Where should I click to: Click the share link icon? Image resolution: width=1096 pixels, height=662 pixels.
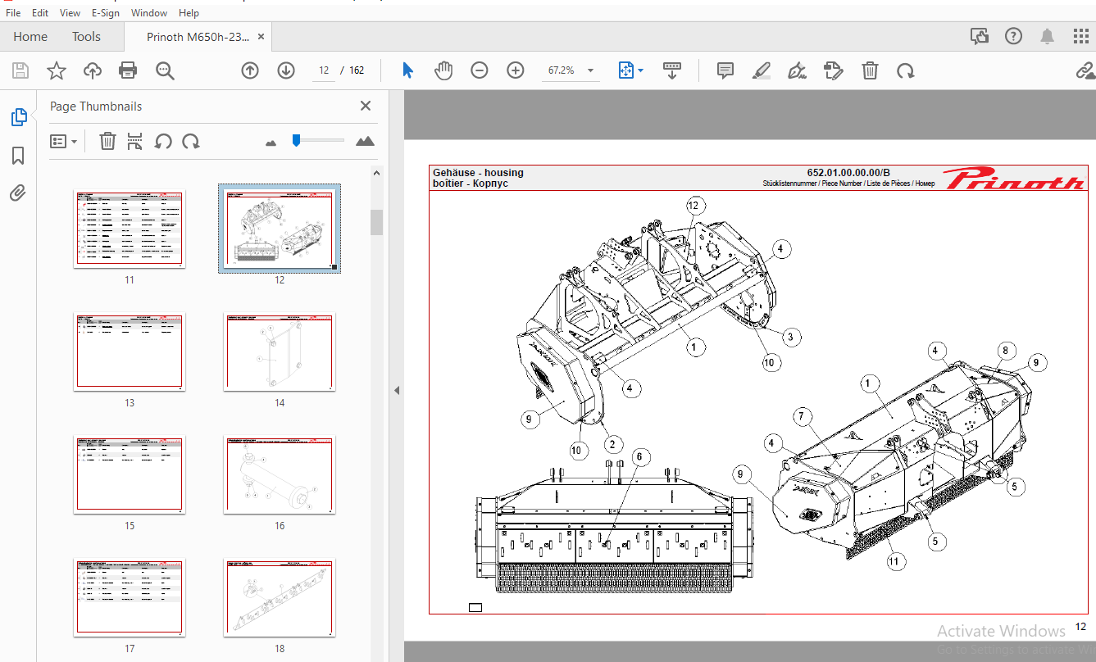pyautogui.click(x=1085, y=70)
